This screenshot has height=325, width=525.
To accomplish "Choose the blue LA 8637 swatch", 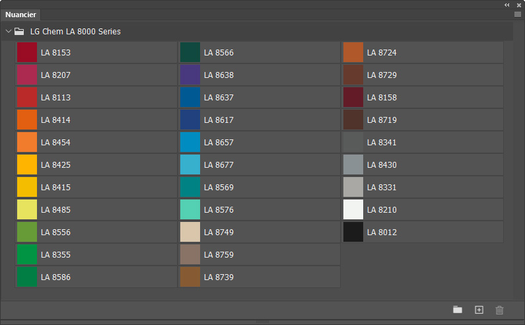I will click(190, 97).
